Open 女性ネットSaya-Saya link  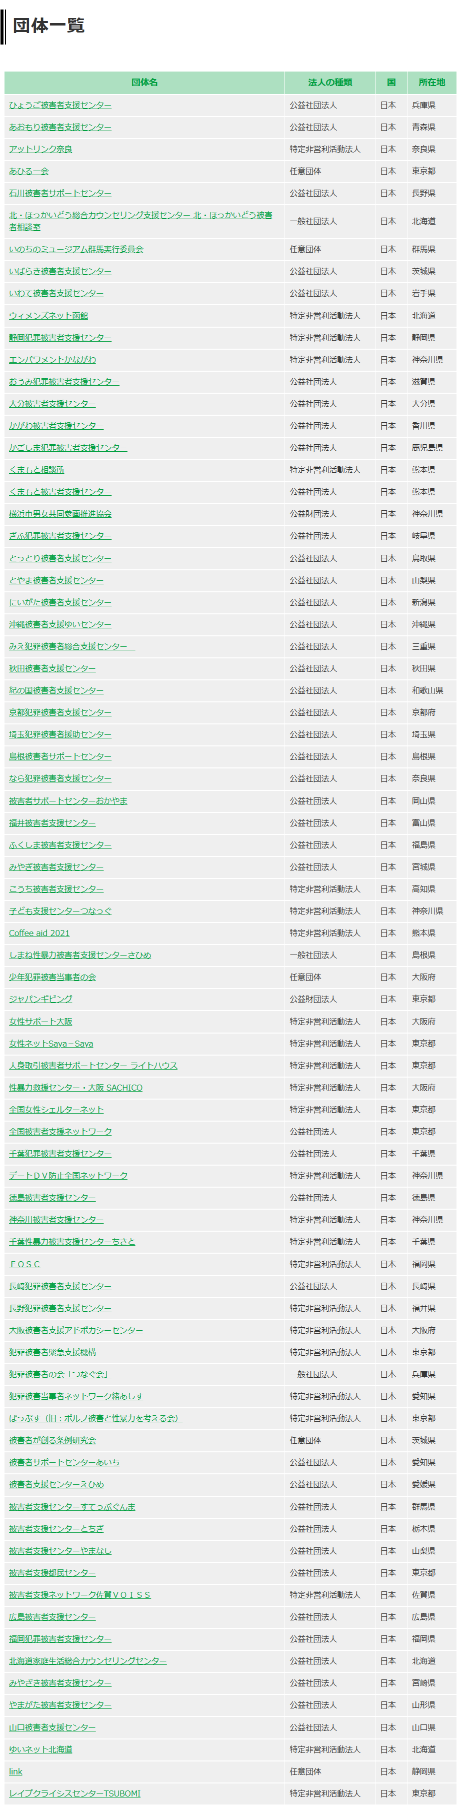[51, 1043]
